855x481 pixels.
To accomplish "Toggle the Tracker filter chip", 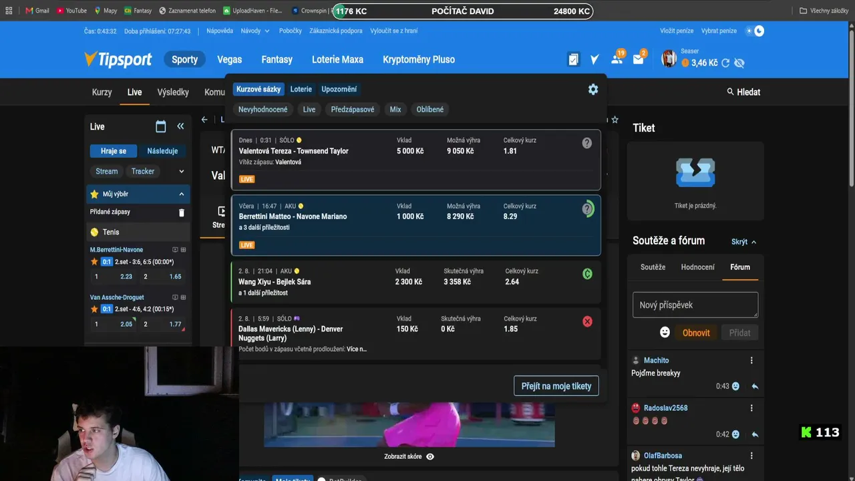I will [x=143, y=171].
